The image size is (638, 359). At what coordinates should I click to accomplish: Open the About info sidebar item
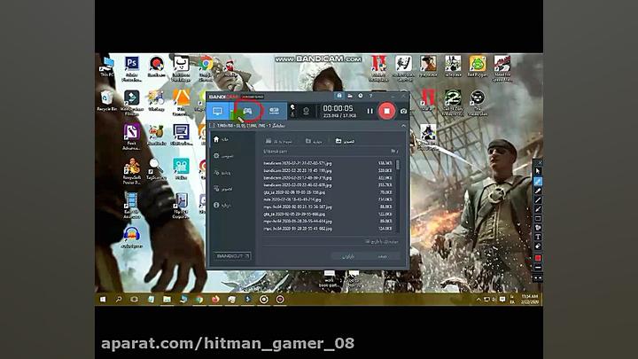coord(223,205)
